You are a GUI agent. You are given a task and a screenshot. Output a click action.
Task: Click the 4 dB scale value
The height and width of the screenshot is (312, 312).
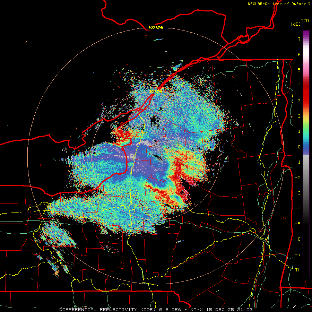coord(299,85)
